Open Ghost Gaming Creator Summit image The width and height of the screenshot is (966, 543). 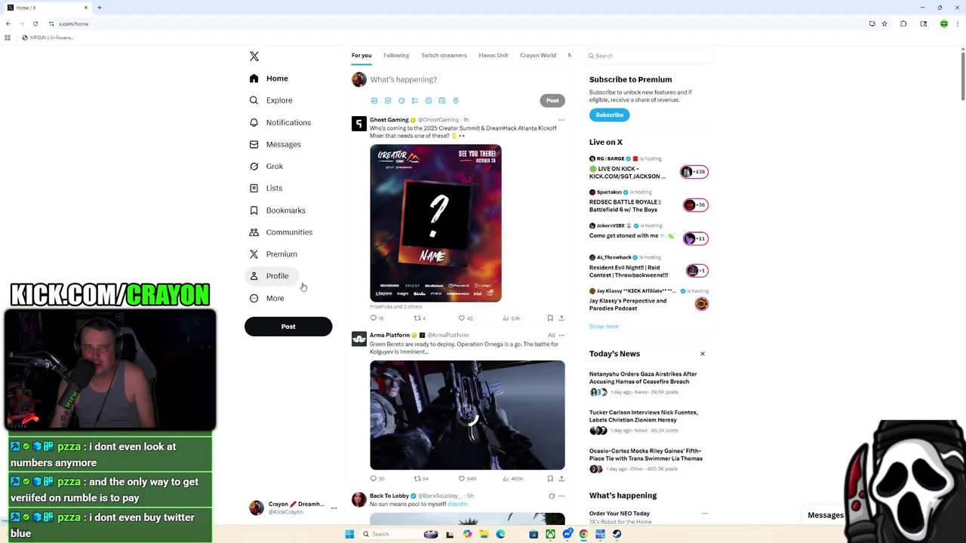[x=435, y=223]
